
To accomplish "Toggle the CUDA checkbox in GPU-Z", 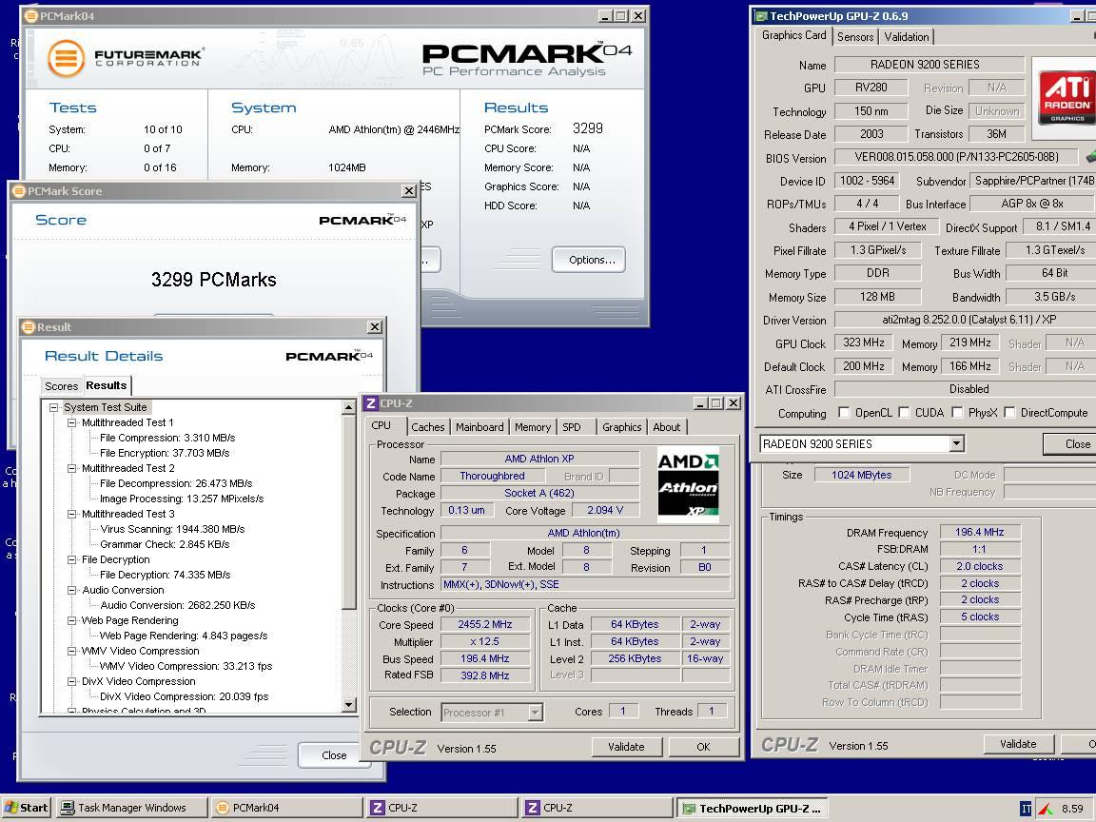I will pyautogui.click(x=904, y=412).
